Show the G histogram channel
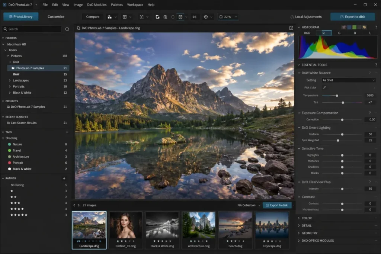The width and height of the screenshot is (381, 254). coord(339,33)
